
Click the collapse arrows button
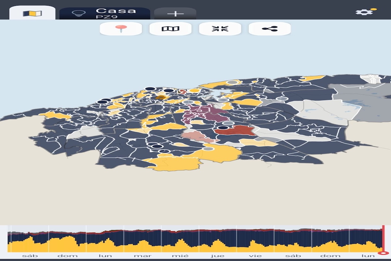(220, 29)
